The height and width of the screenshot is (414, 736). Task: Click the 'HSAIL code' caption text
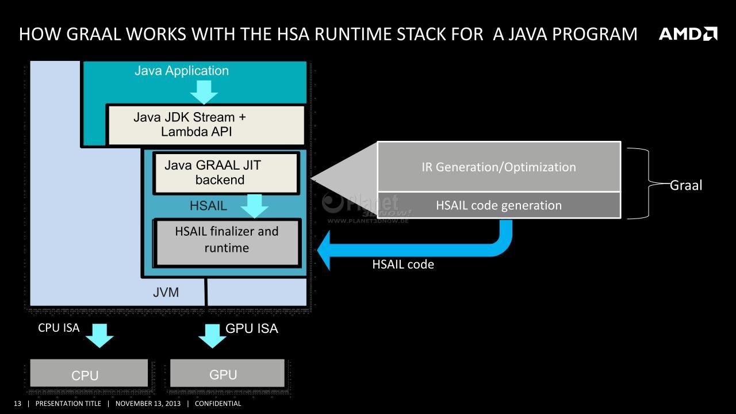tap(403, 264)
